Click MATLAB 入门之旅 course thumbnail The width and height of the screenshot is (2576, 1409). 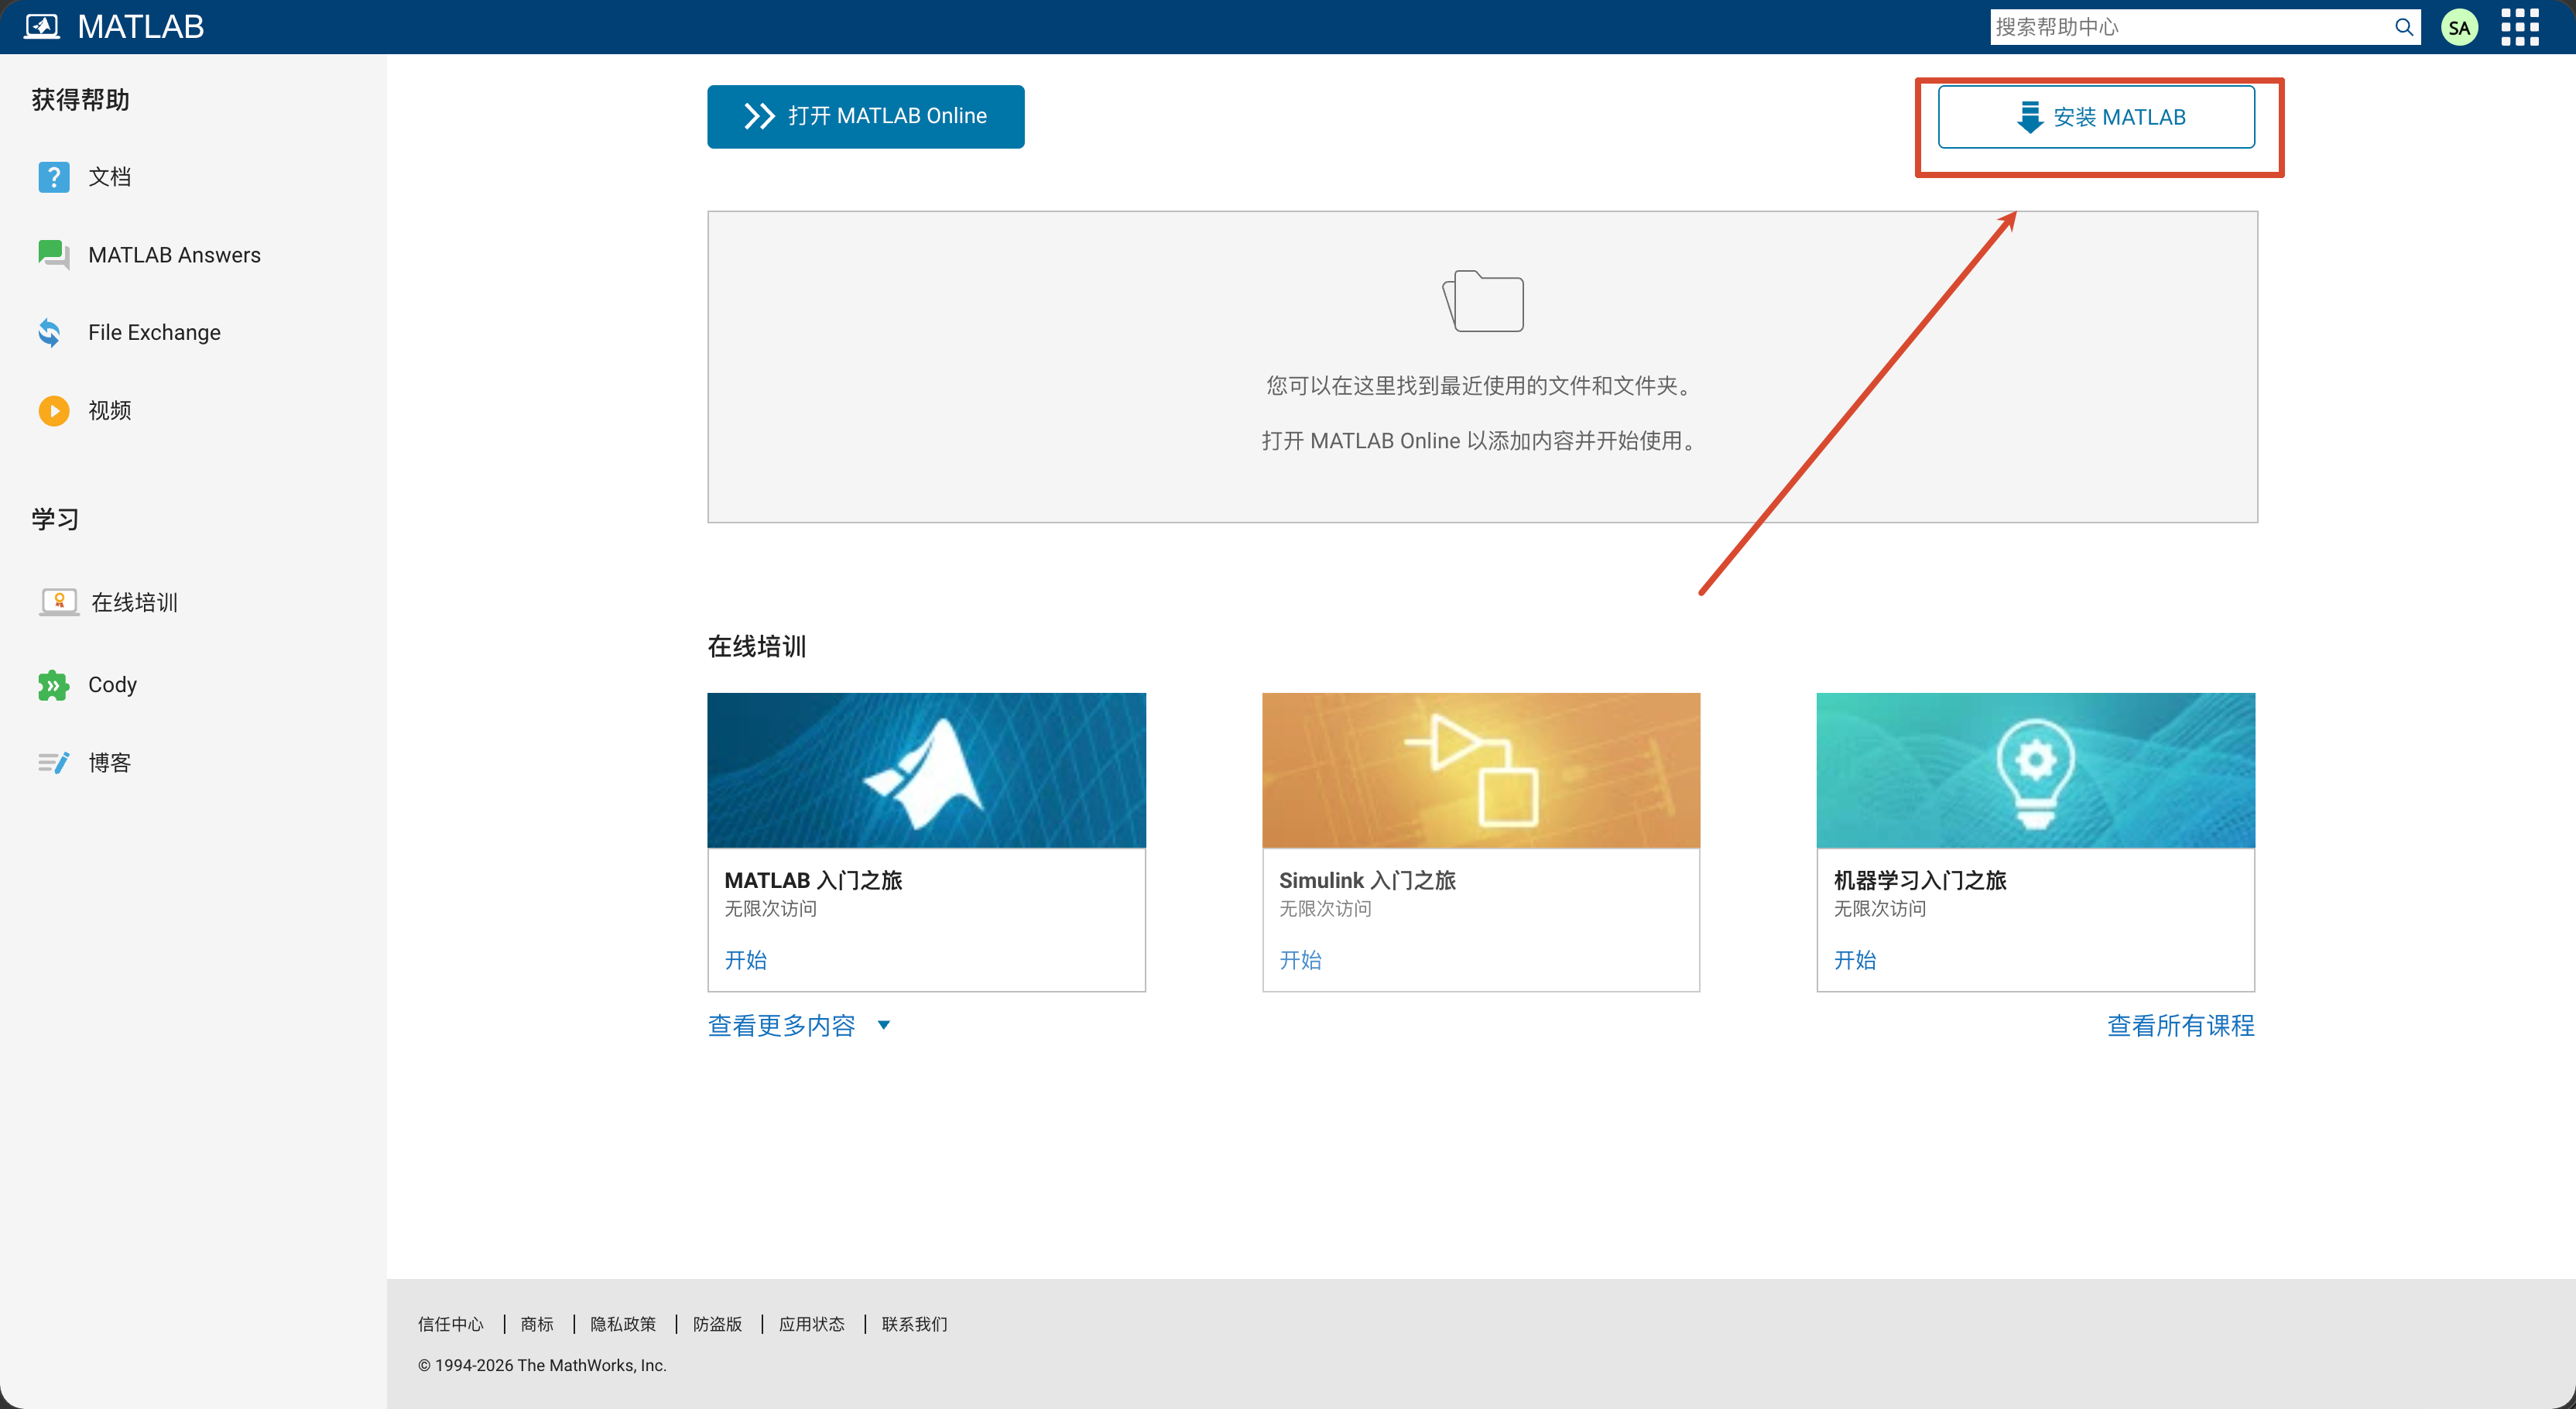(x=926, y=770)
